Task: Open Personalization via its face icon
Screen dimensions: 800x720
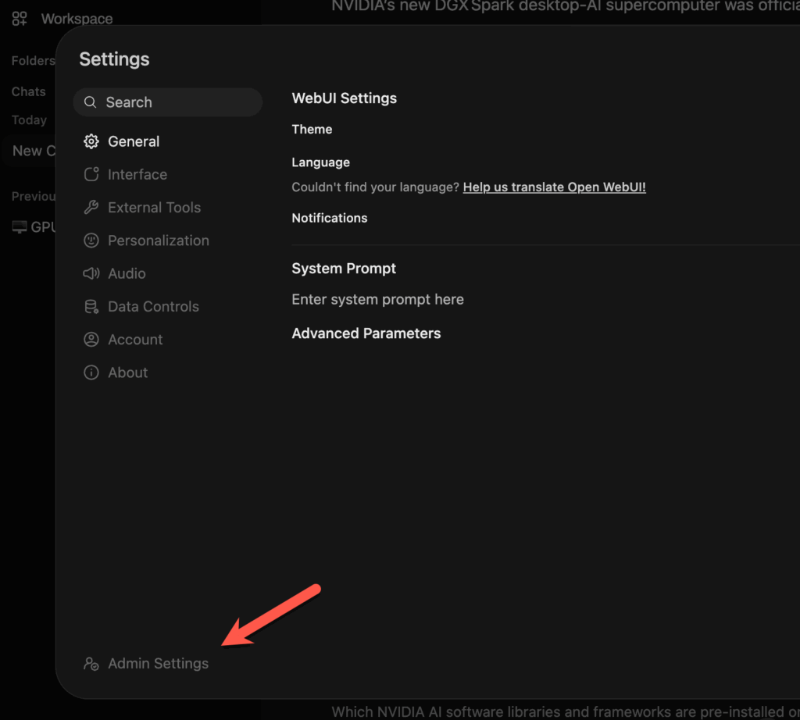Action: coord(91,241)
